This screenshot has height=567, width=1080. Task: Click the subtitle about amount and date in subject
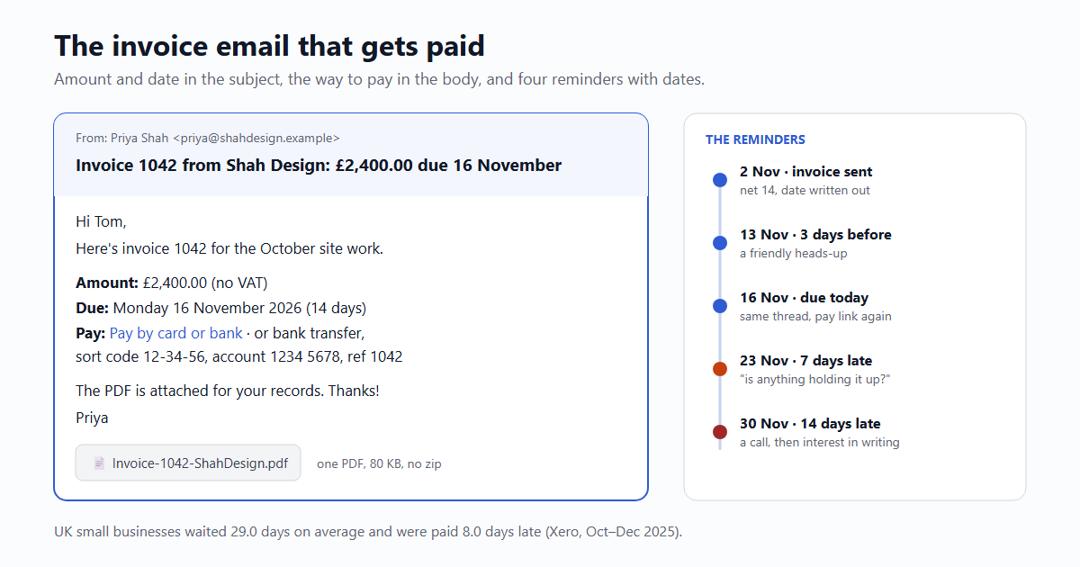(379, 79)
